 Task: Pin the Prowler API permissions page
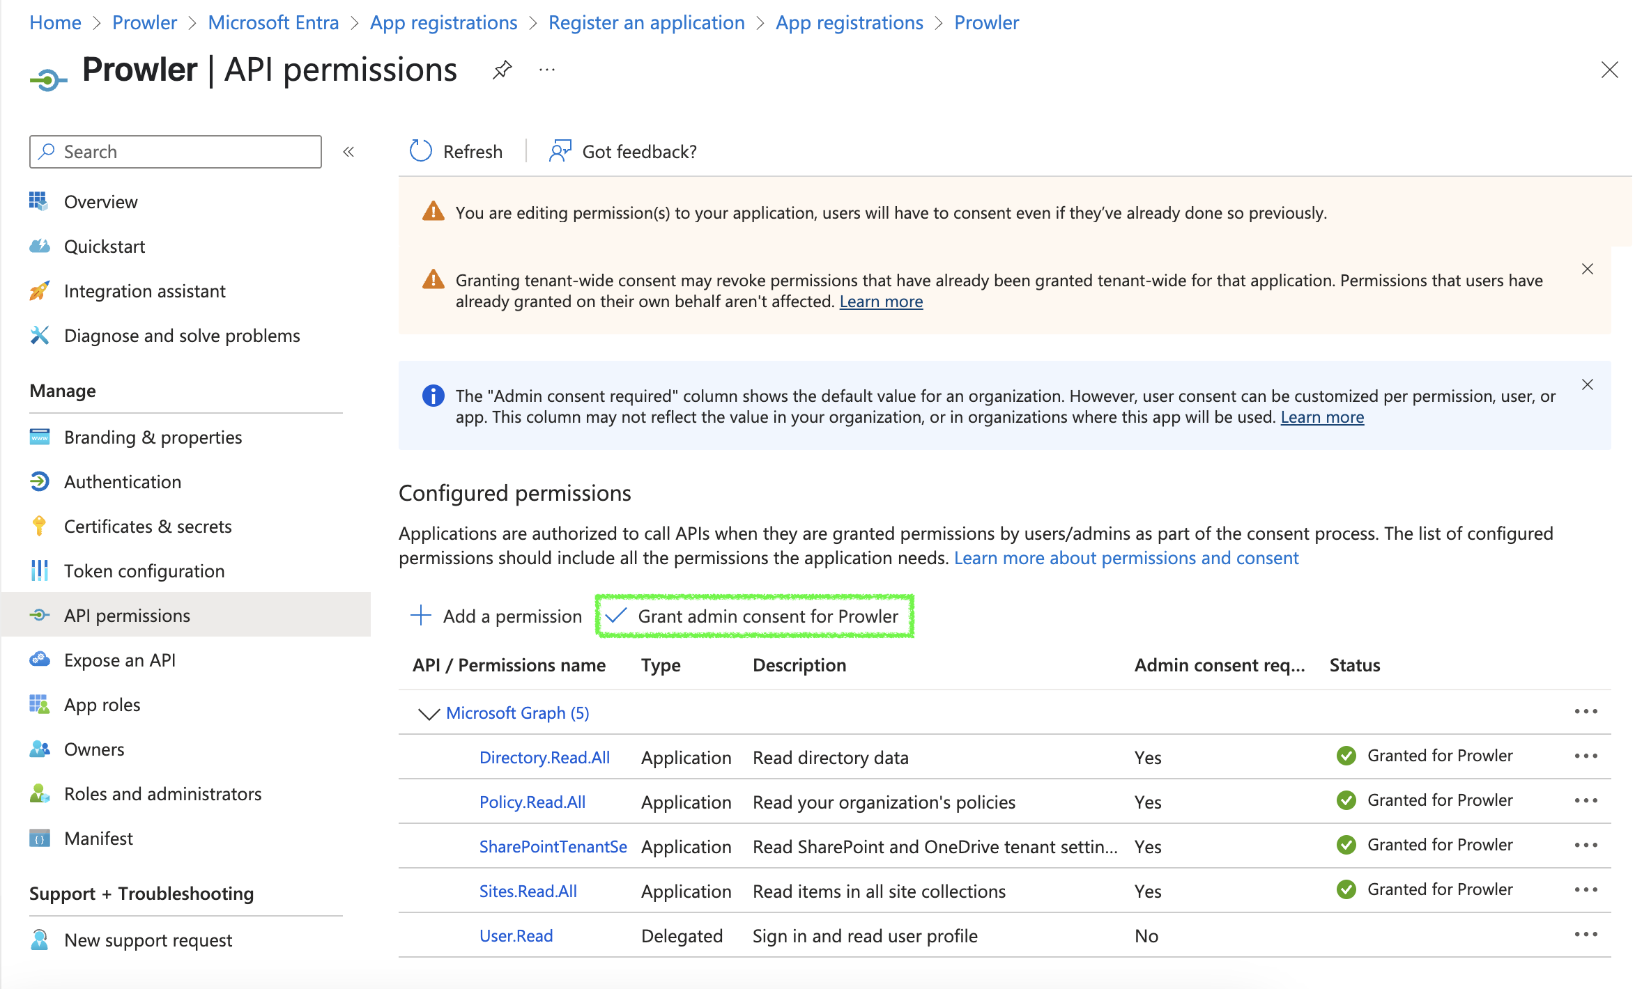click(502, 70)
